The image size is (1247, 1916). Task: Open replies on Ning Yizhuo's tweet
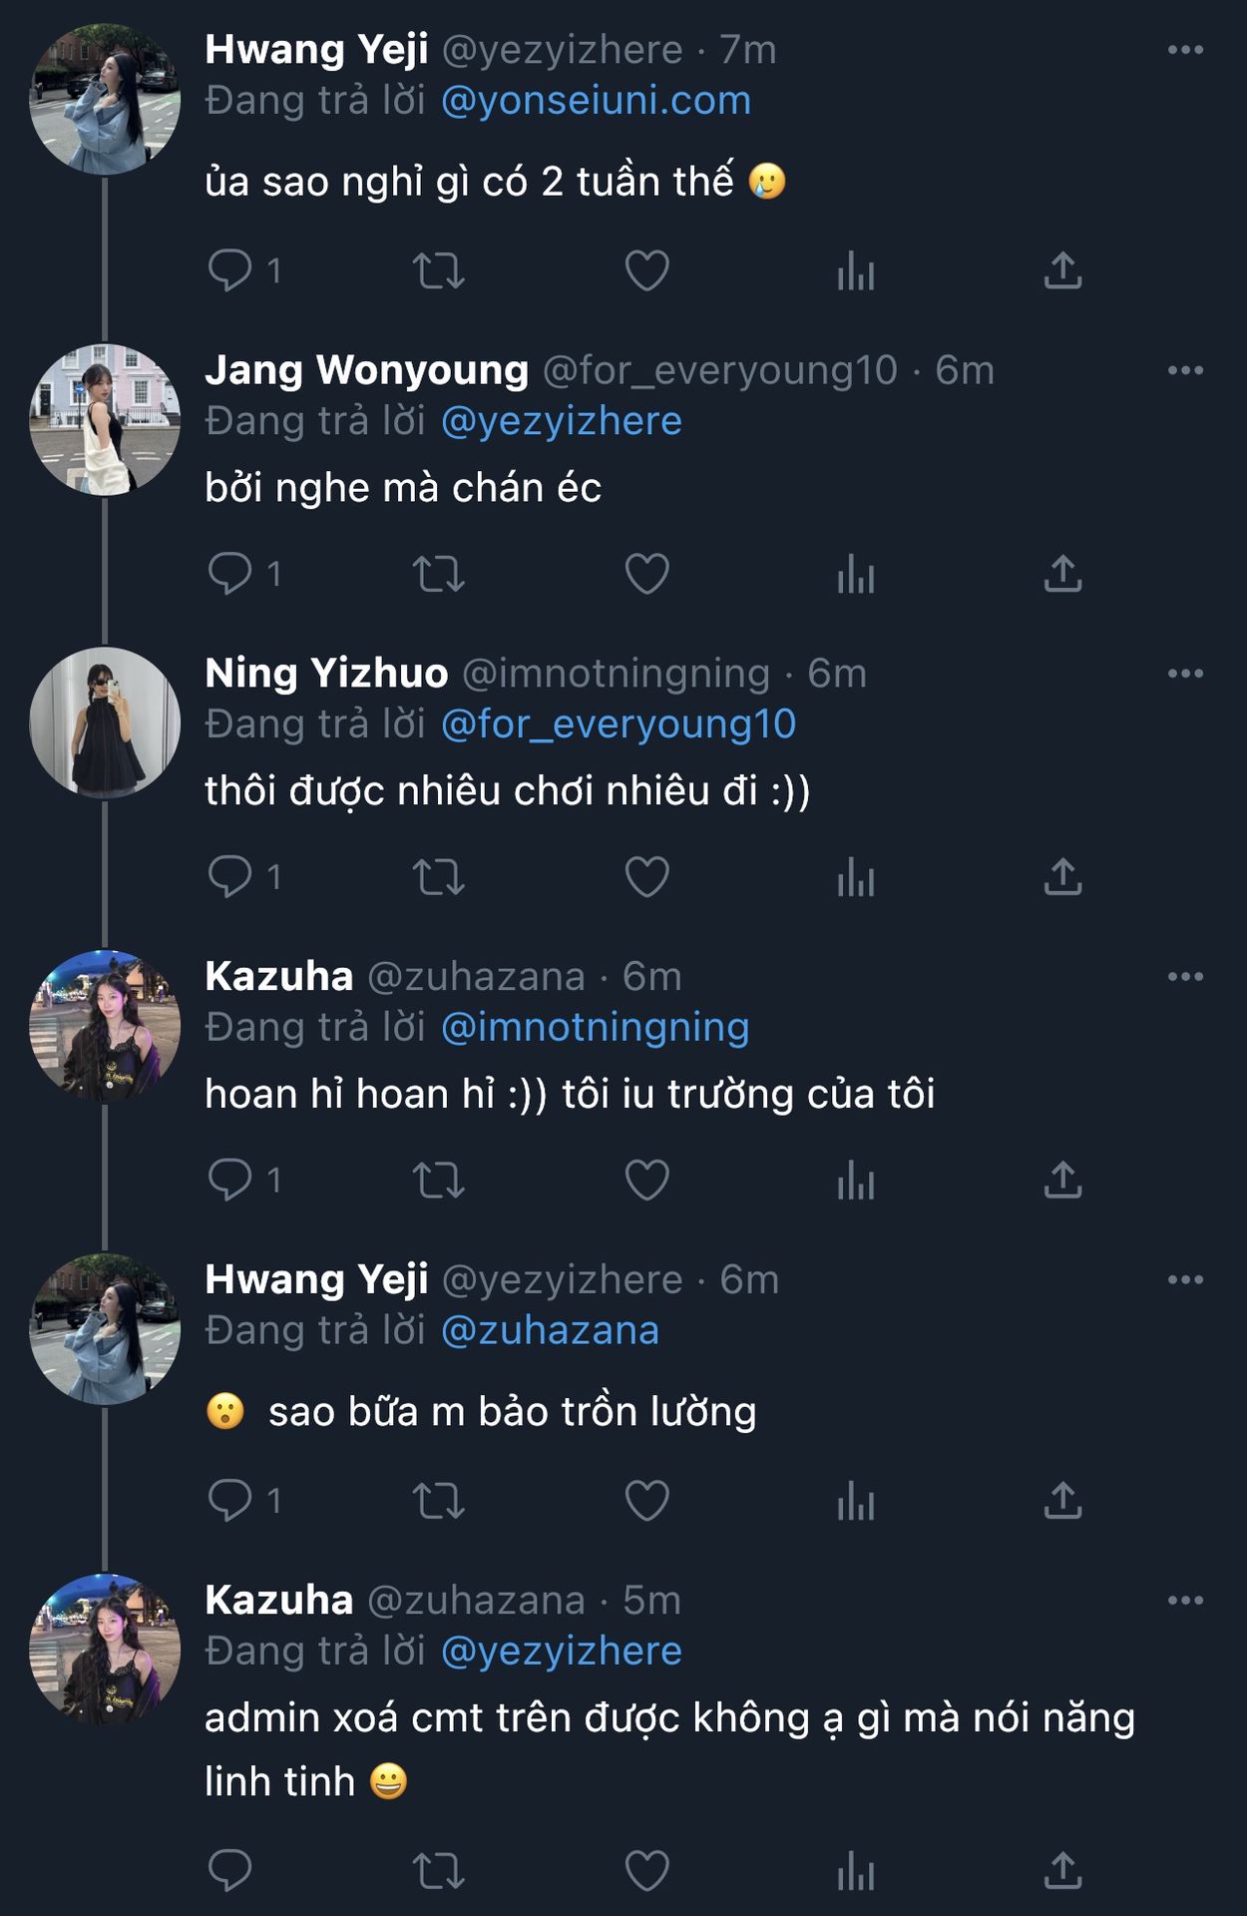click(x=230, y=877)
